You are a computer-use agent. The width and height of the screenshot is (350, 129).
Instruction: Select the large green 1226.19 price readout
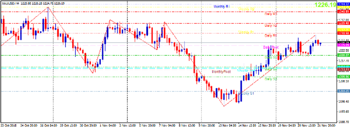click(325, 5)
